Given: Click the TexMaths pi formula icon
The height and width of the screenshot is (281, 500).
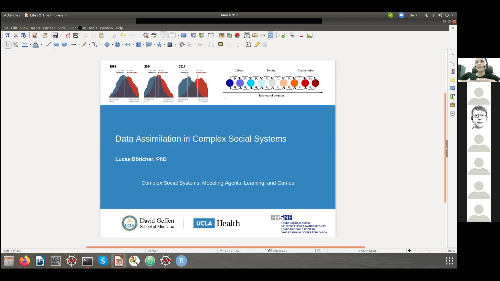Looking at the screenshot, I should pyautogui.click(x=8, y=35).
